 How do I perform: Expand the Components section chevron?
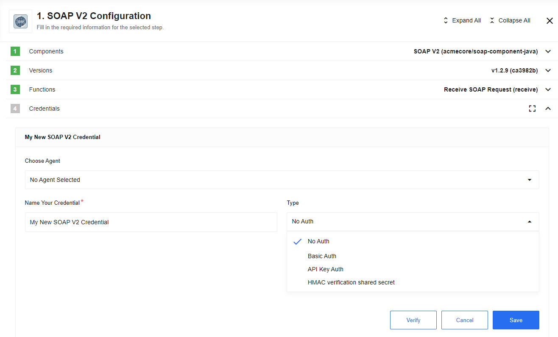tap(548, 51)
